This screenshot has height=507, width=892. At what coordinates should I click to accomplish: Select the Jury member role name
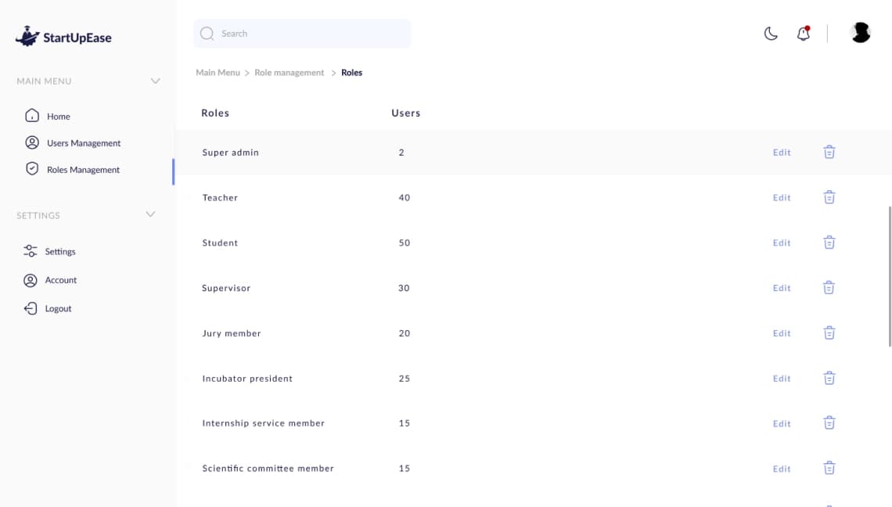[232, 333]
